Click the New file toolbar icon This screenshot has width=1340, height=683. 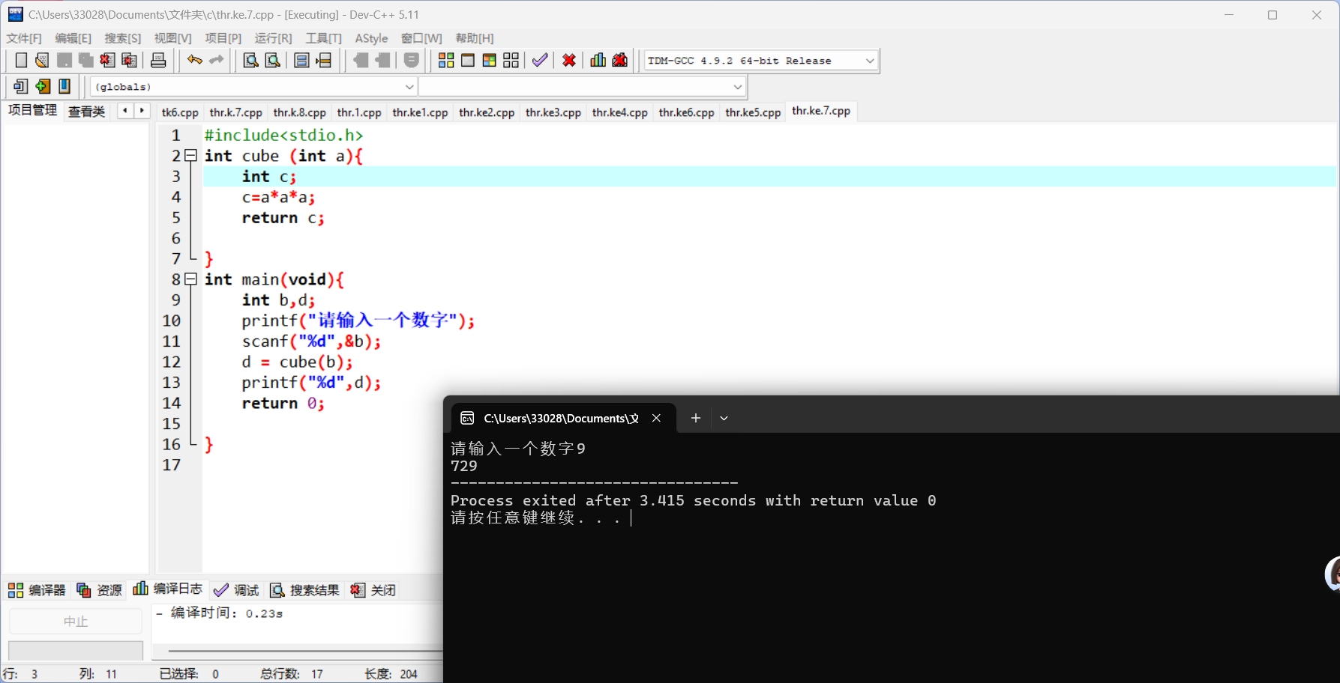[21, 61]
